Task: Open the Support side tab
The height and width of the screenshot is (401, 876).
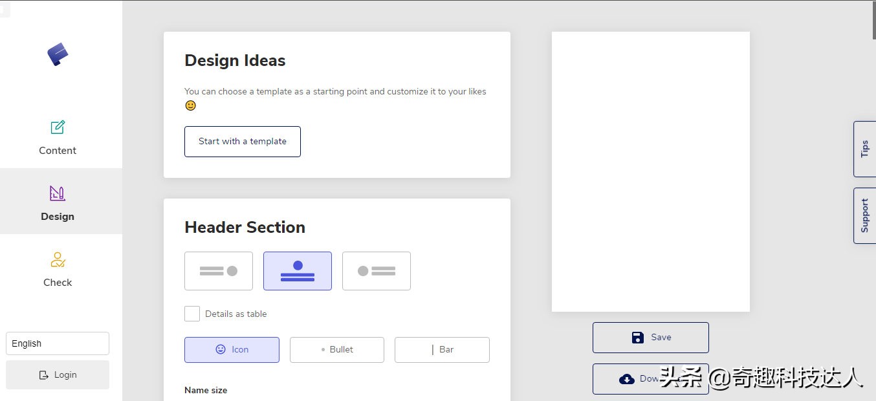Action: tap(864, 215)
